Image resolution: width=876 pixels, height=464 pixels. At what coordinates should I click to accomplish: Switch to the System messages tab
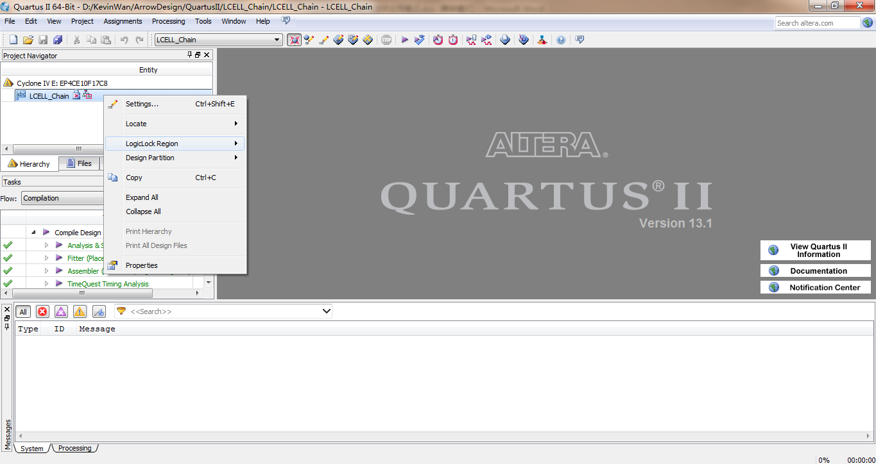click(32, 449)
